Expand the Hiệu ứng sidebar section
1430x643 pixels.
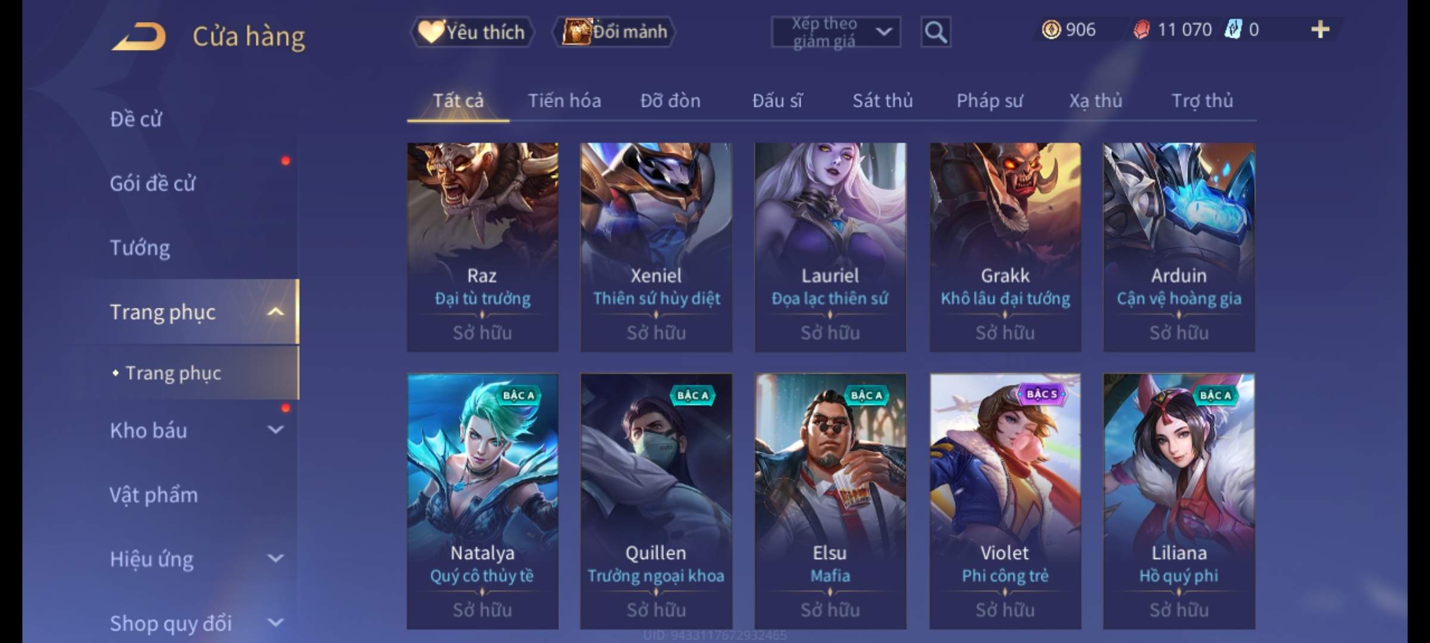[275, 558]
